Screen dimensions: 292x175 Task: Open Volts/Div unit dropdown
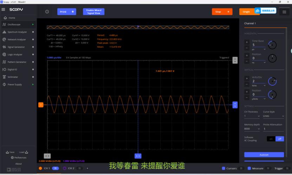259,85
